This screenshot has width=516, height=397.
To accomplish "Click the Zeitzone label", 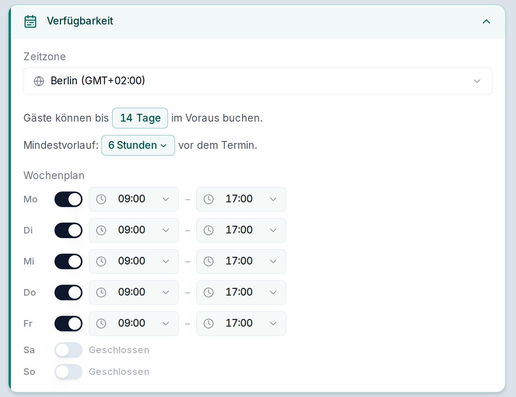I will click(x=45, y=57).
